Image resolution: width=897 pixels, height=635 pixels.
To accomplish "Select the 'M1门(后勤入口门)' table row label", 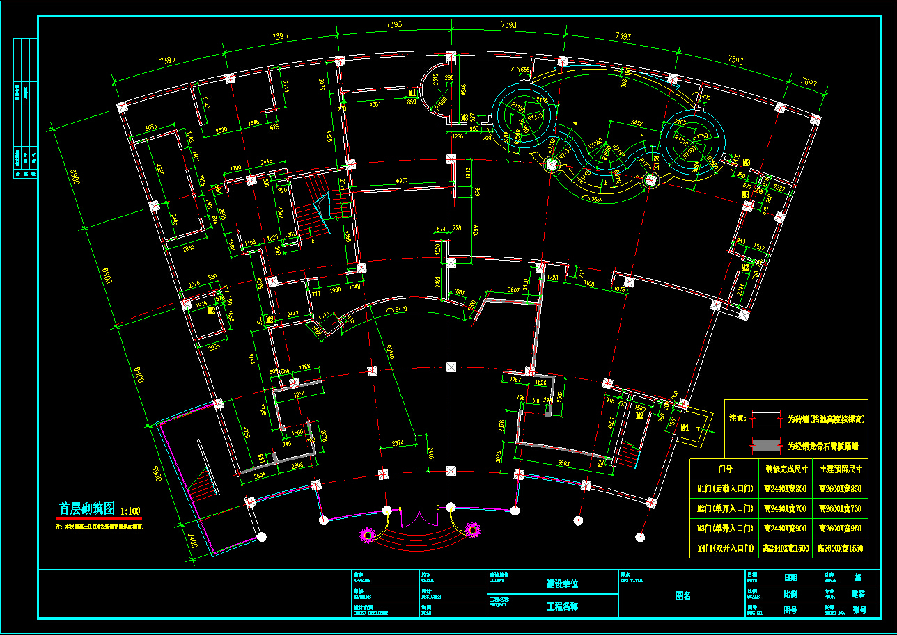I will pyautogui.click(x=724, y=489).
